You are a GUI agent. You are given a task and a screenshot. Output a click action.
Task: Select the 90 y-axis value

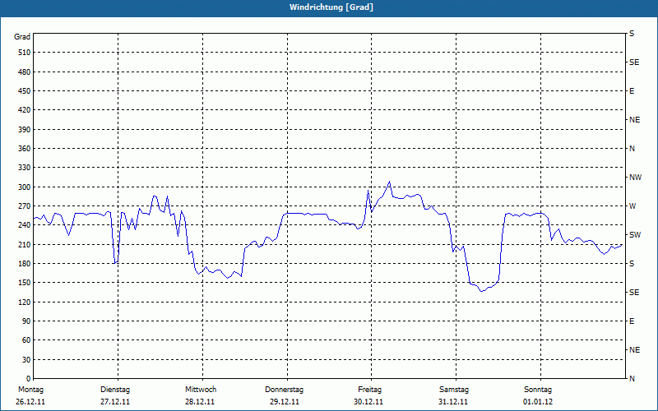tap(26, 321)
